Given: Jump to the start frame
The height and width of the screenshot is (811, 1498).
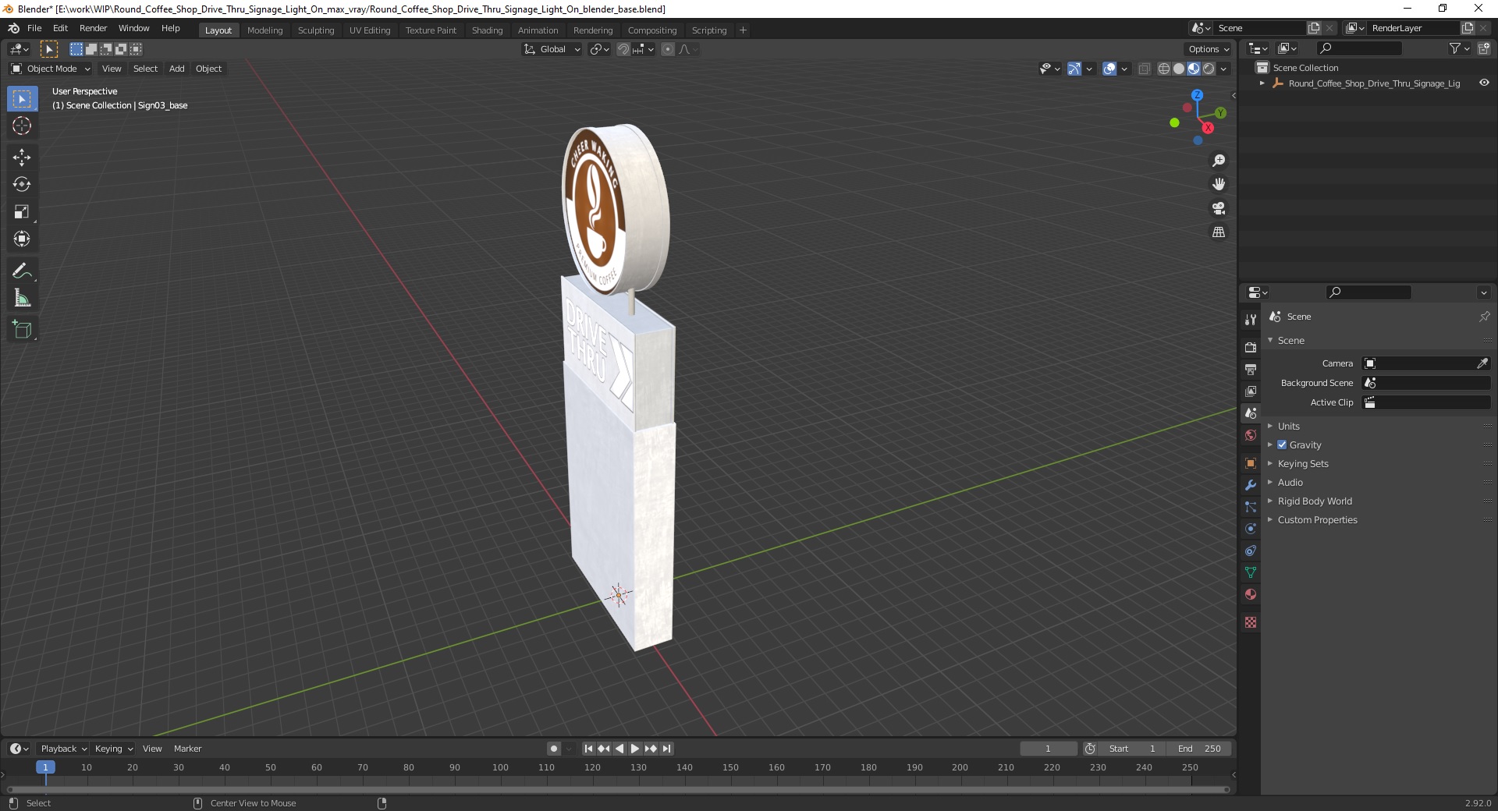Looking at the screenshot, I should [589, 749].
